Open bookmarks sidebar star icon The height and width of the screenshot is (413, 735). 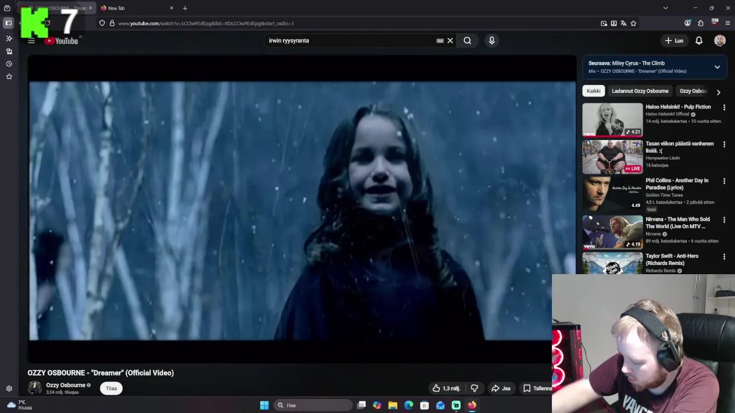pyautogui.click(x=9, y=76)
